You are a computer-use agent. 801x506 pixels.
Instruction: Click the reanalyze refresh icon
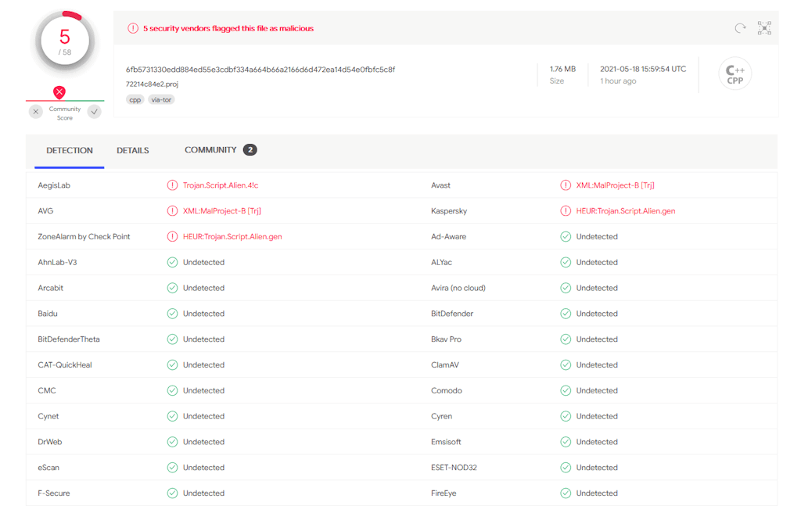(740, 28)
